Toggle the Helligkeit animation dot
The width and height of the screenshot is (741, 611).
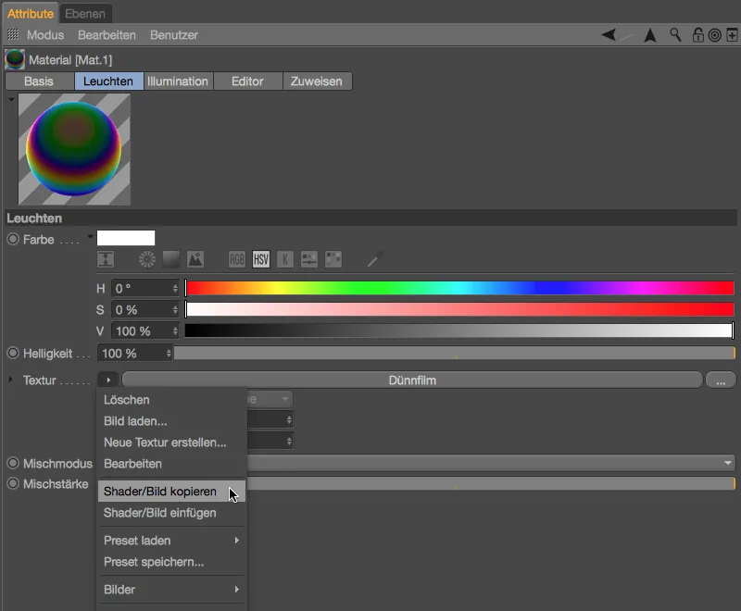(x=13, y=353)
